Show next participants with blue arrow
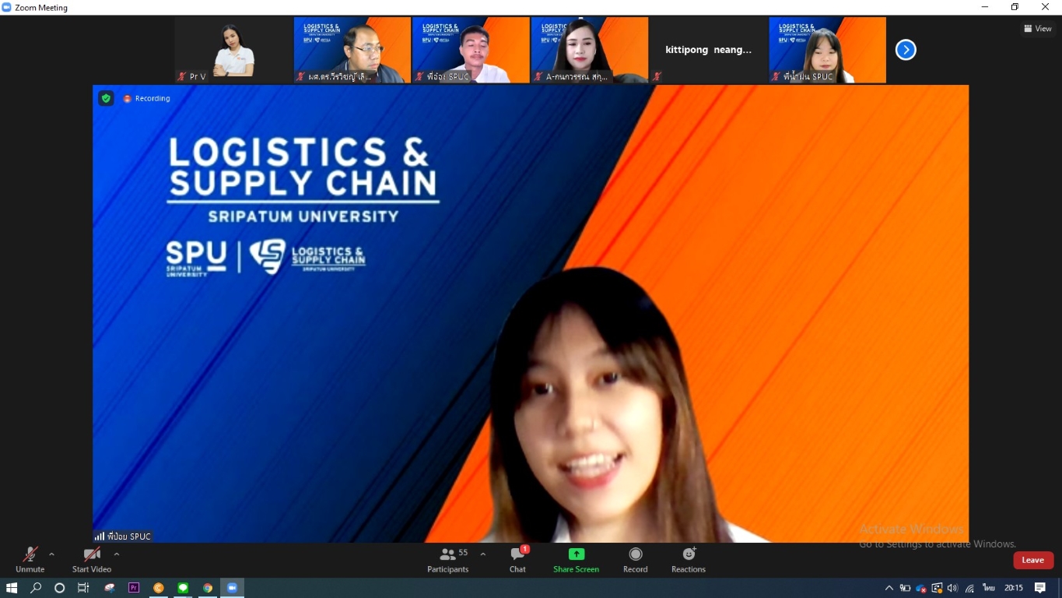This screenshot has height=598, width=1062. (x=906, y=50)
